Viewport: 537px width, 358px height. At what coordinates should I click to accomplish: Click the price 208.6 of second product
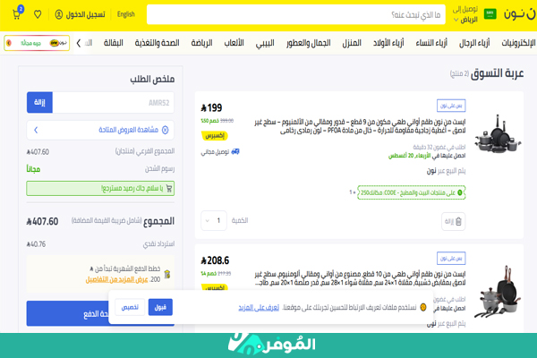[215, 260]
